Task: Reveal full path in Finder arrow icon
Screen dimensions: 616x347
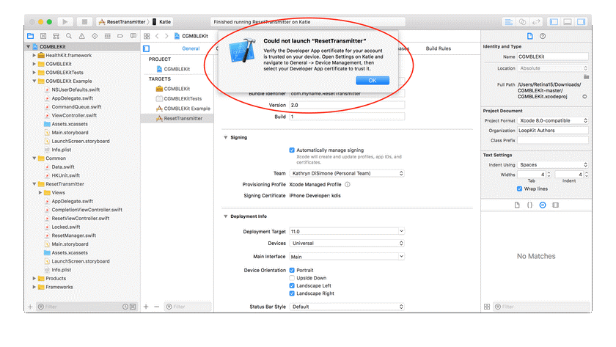Action: point(584,97)
